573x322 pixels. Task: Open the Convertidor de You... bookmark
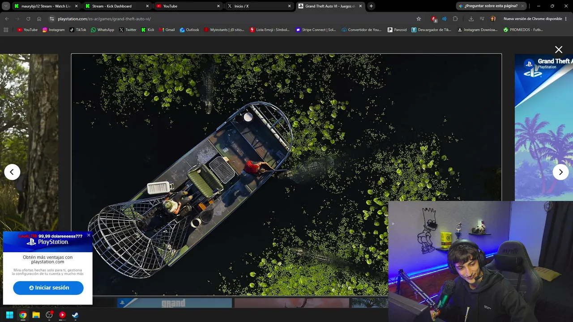point(361,30)
